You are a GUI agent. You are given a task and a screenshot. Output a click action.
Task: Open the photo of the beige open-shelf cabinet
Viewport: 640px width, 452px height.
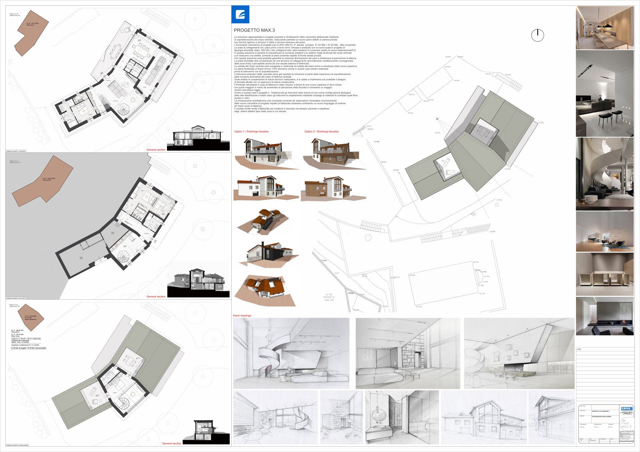click(605, 274)
